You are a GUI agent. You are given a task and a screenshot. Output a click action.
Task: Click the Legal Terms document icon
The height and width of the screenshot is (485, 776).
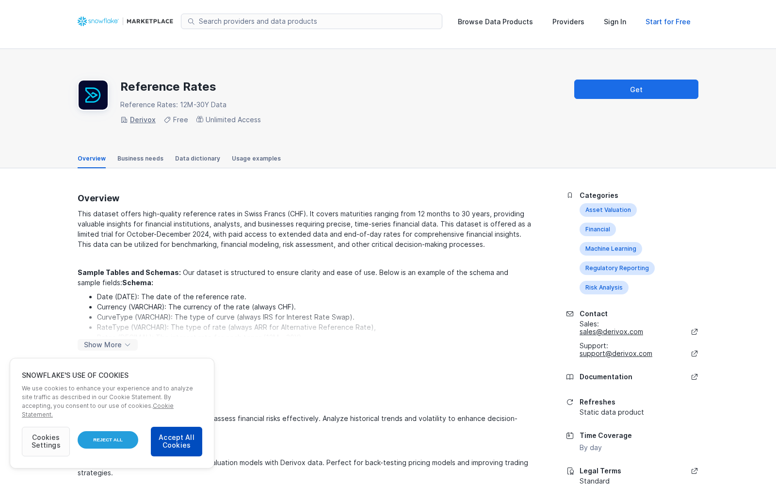pyautogui.click(x=570, y=471)
